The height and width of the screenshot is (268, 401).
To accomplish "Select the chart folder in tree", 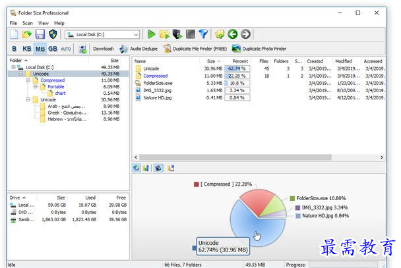I will point(60,93).
